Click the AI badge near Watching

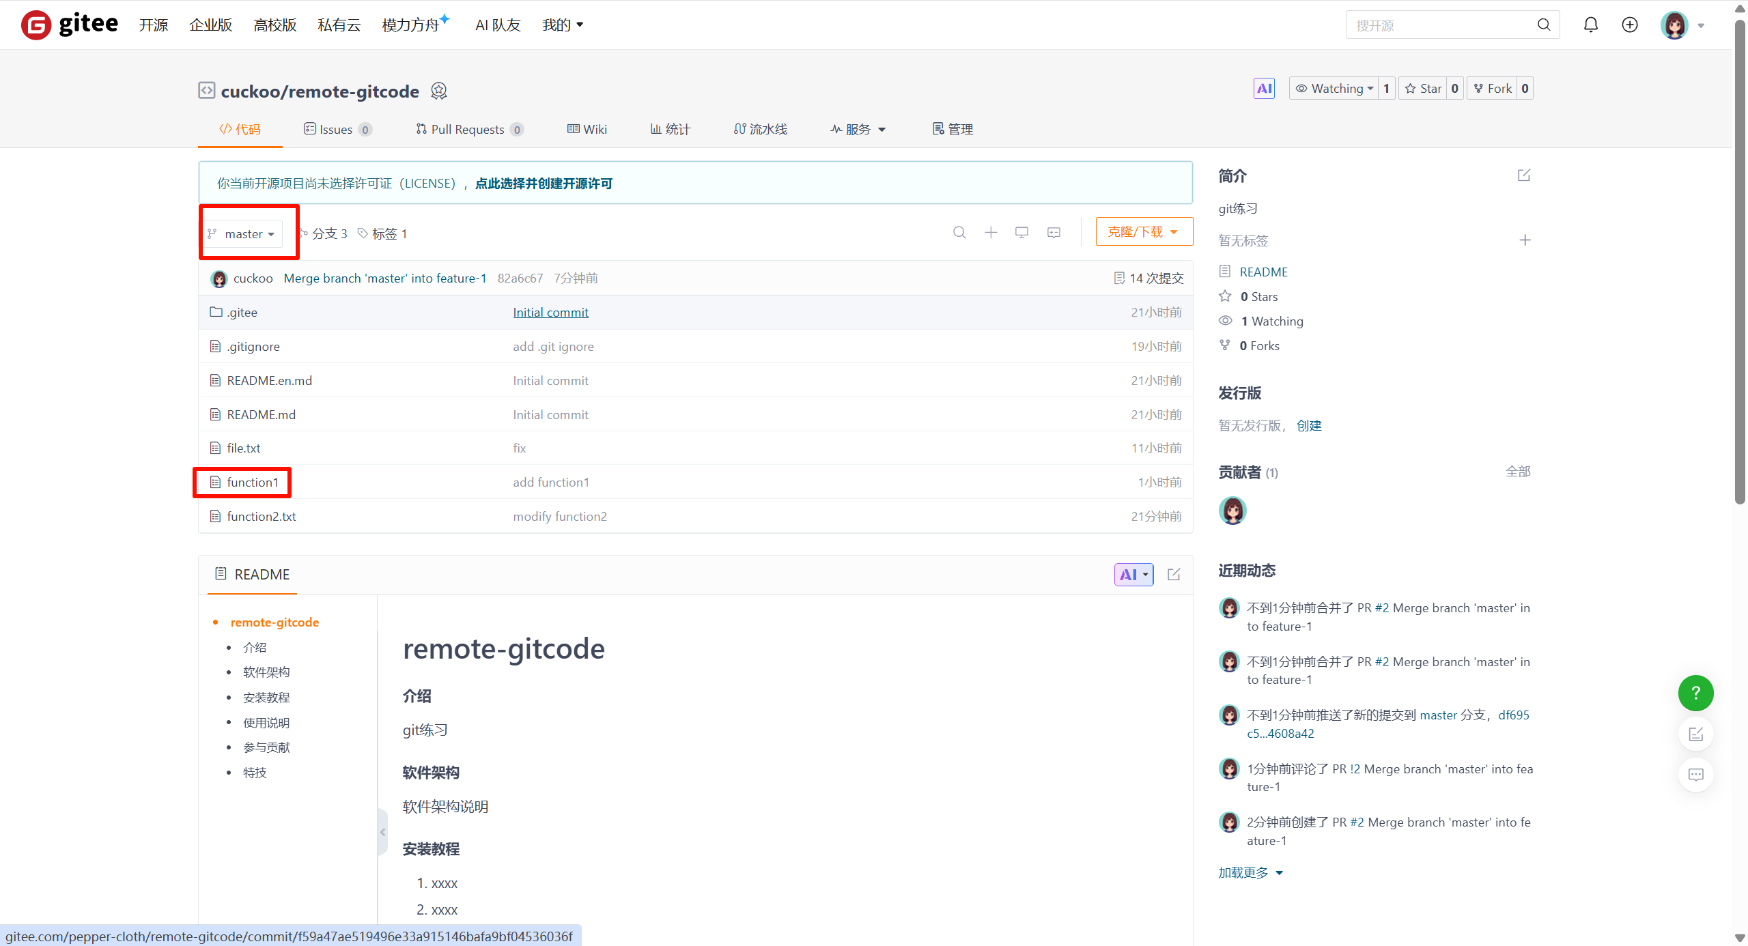(x=1264, y=89)
